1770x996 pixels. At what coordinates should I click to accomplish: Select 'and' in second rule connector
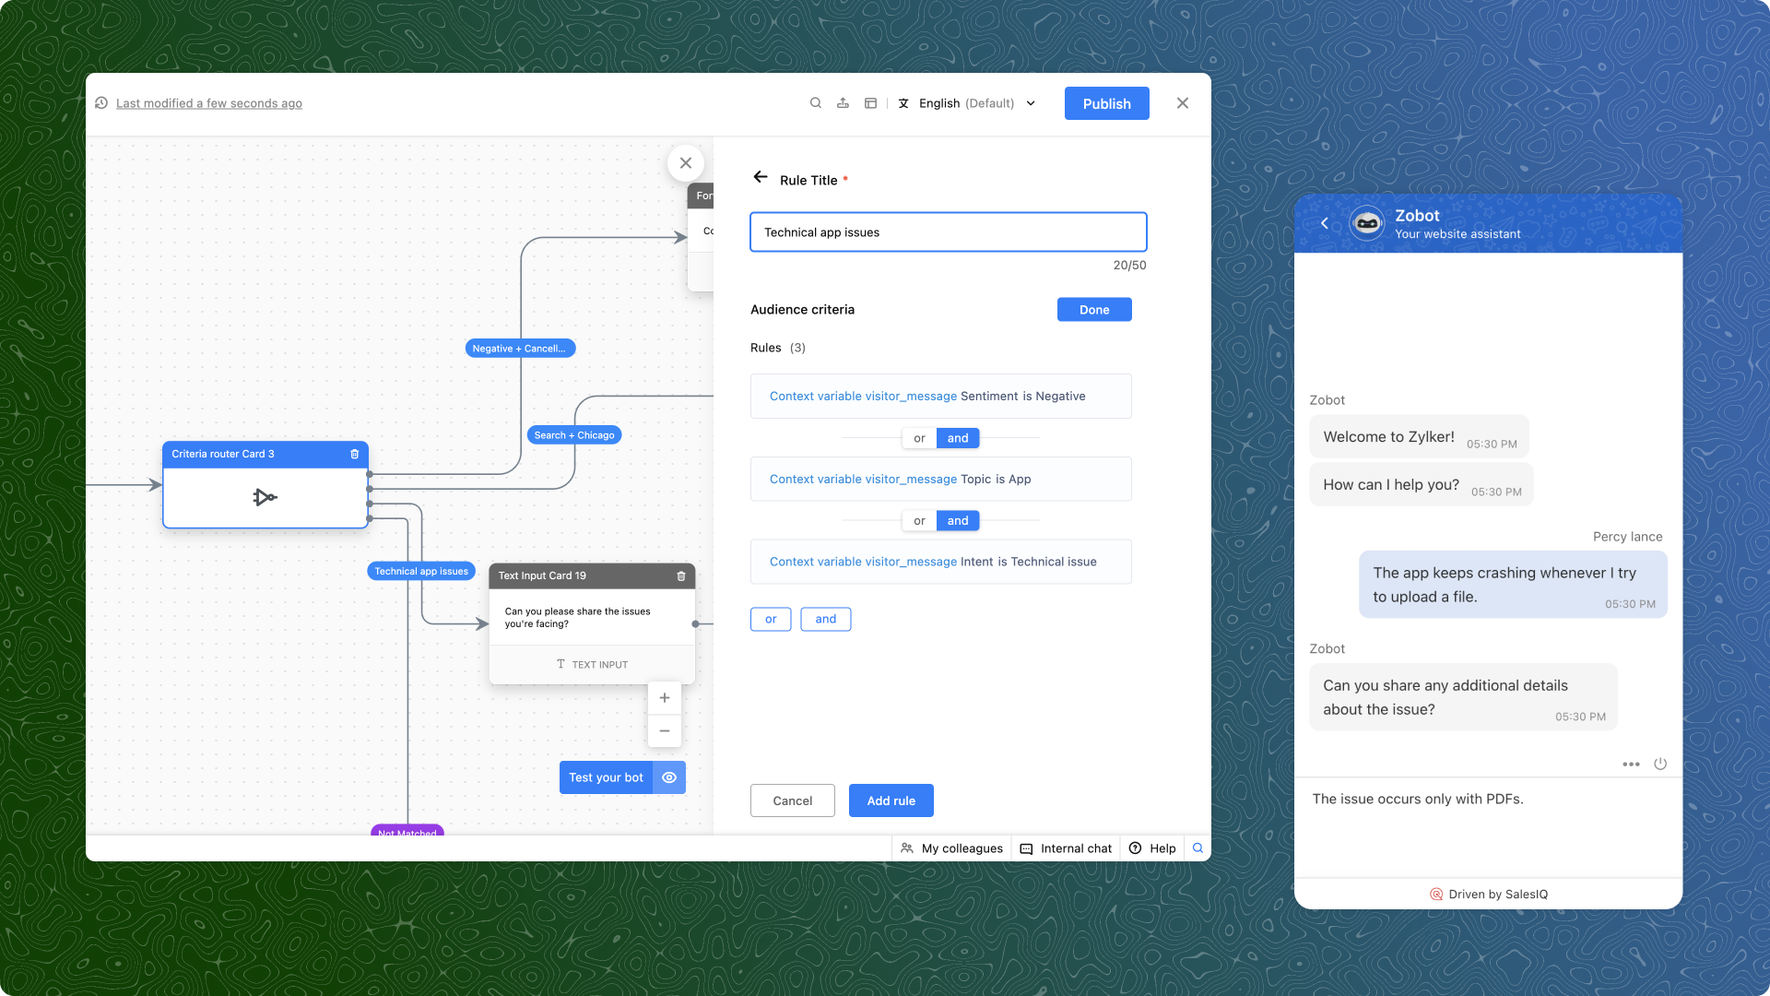(x=958, y=521)
